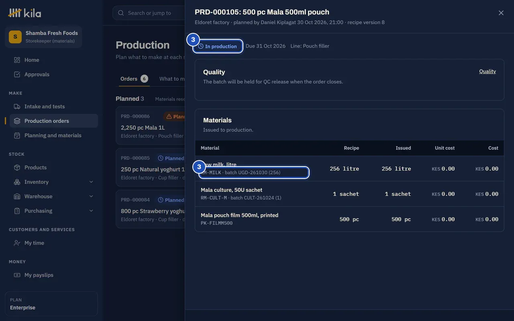The width and height of the screenshot is (514, 321).
Task: Open the Quality link in the panel
Action: (x=487, y=71)
